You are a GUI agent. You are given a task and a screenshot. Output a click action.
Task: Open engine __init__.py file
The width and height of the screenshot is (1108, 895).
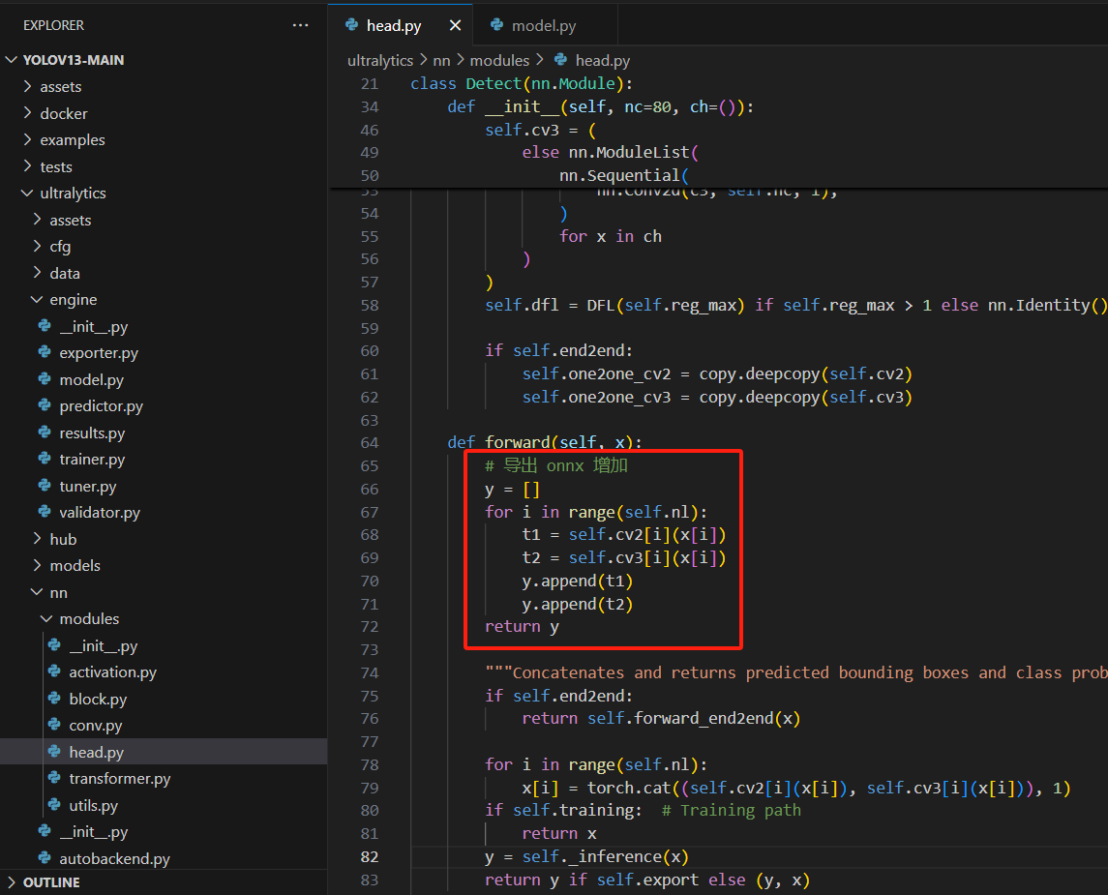coord(93,326)
